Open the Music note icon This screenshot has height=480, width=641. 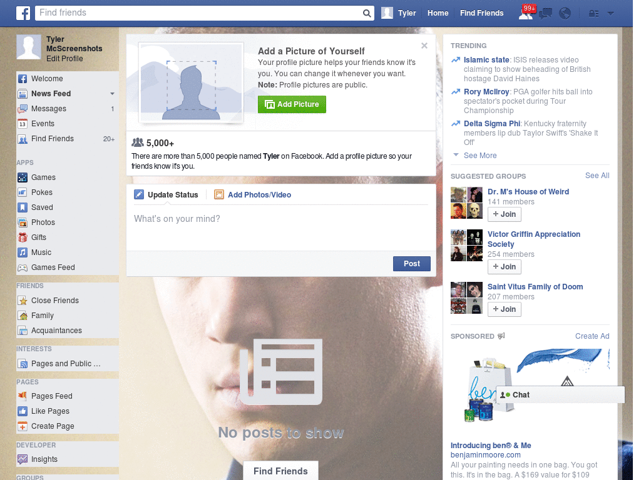23,252
